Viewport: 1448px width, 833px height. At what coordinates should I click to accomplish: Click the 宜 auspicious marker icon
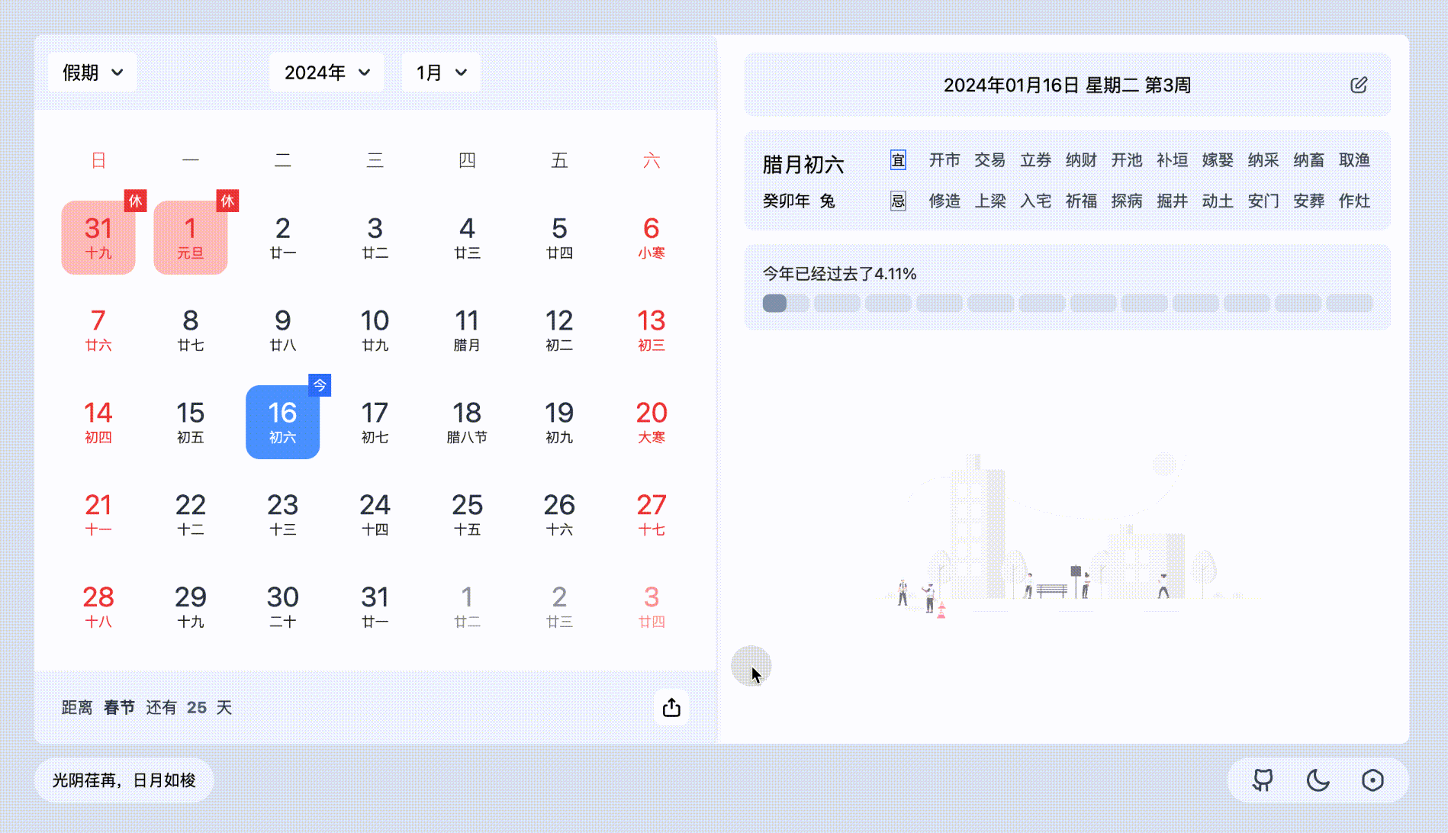[x=898, y=160]
